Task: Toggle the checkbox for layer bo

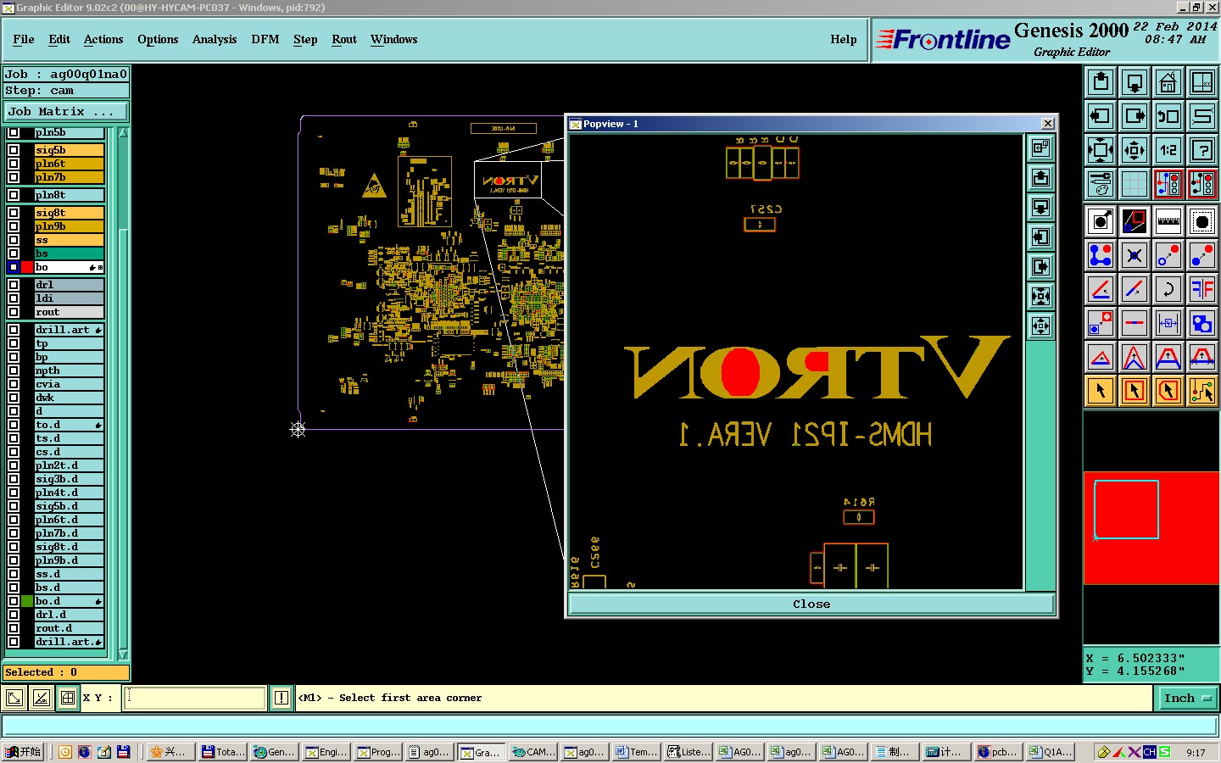Action: pos(14,267)
